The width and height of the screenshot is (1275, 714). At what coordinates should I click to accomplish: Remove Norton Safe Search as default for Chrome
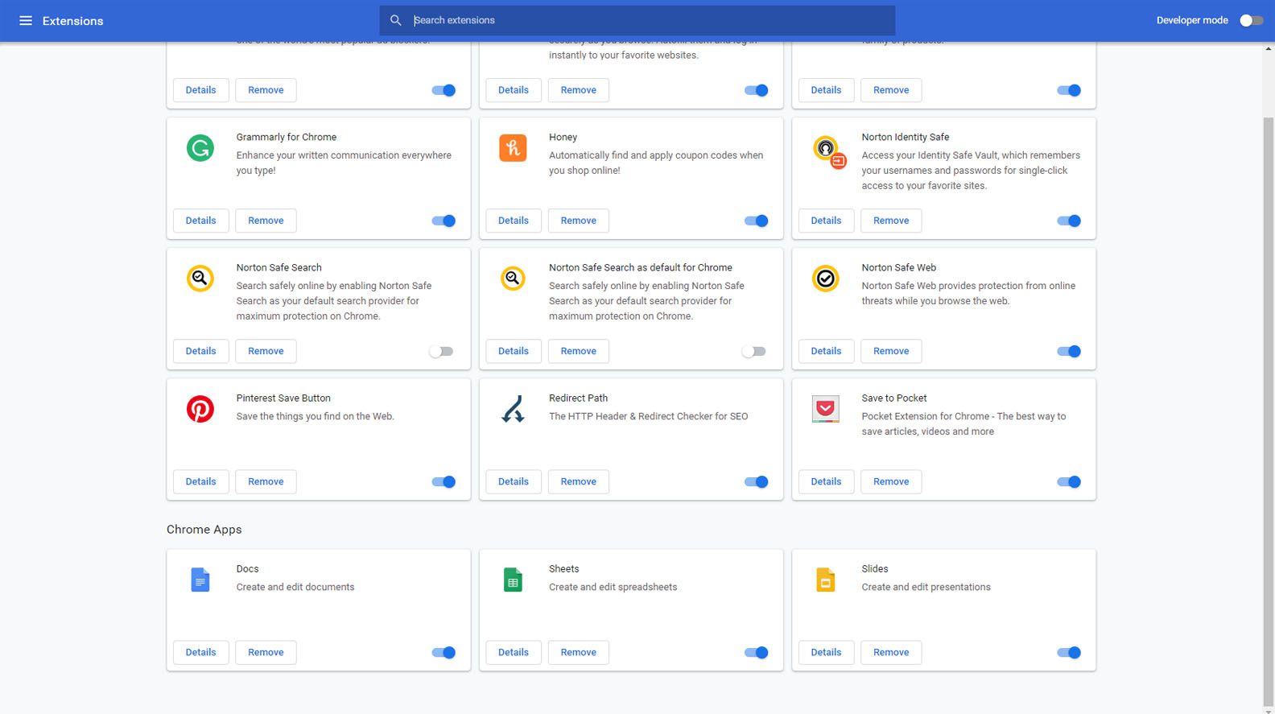[579, 351]
